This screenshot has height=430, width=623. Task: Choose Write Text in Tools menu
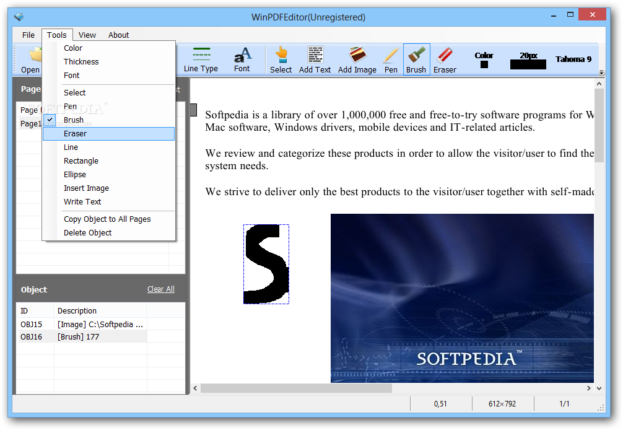coord(108,201)
